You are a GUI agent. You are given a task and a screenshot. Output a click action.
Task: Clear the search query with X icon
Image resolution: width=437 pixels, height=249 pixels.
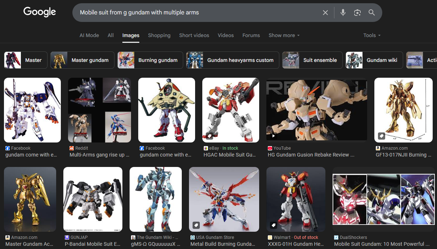pyautogui.click(x=325, y=13)
